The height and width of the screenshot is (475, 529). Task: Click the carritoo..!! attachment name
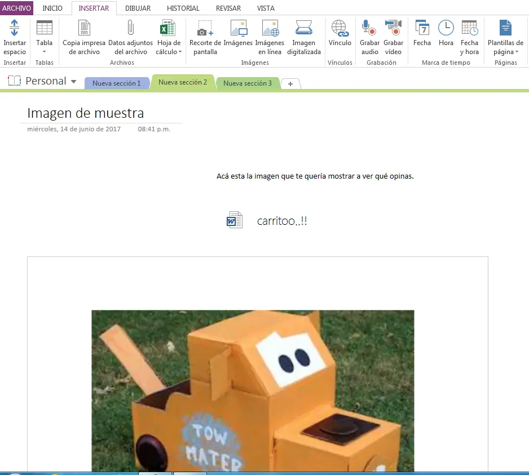point(282,221)
